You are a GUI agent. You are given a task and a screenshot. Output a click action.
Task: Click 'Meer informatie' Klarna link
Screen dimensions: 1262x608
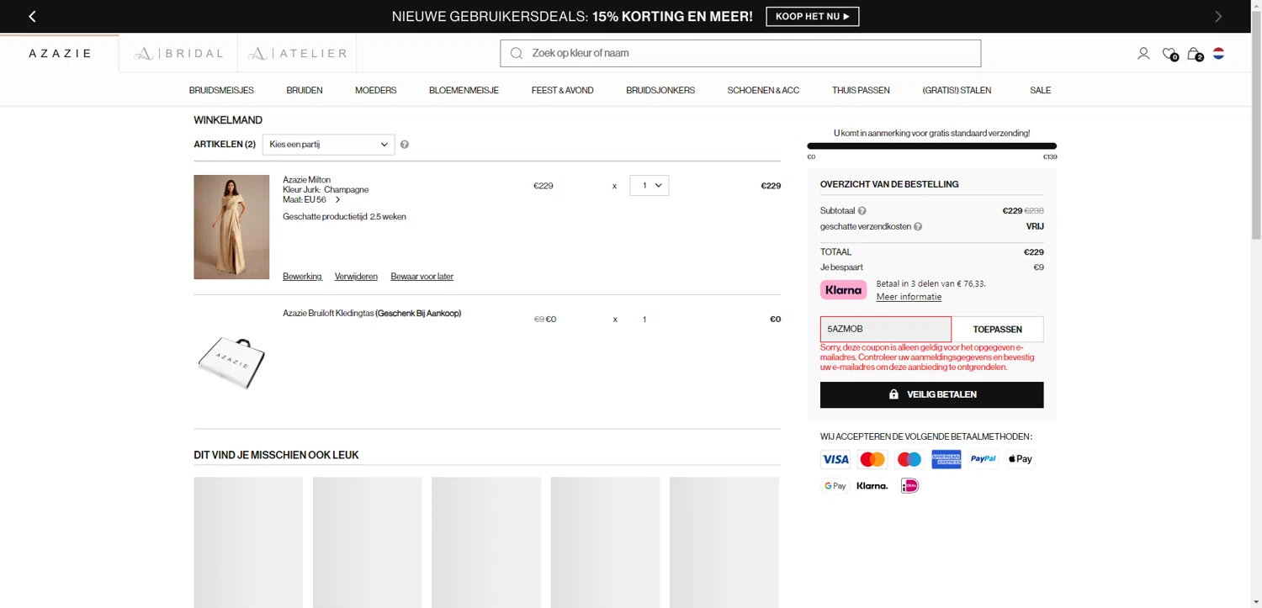909,297
